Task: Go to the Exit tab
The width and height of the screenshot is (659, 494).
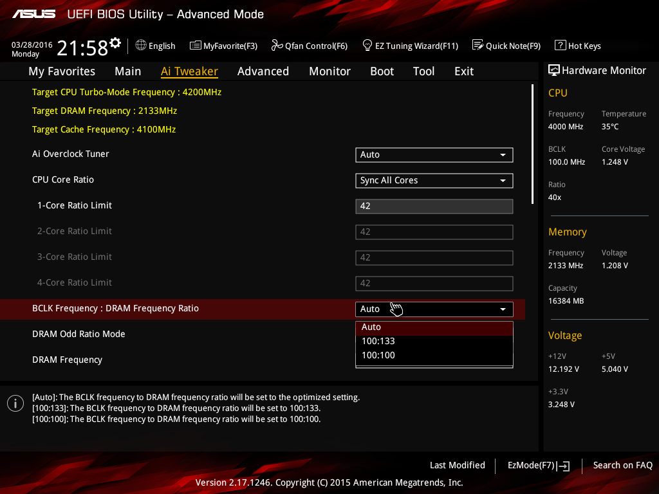Action: pyautogui.click(x=464, y=71)
